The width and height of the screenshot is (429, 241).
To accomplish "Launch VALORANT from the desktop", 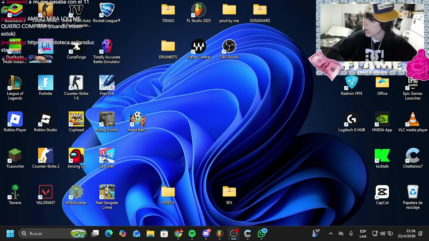I will pyautogui.click(x=46, y=195).
